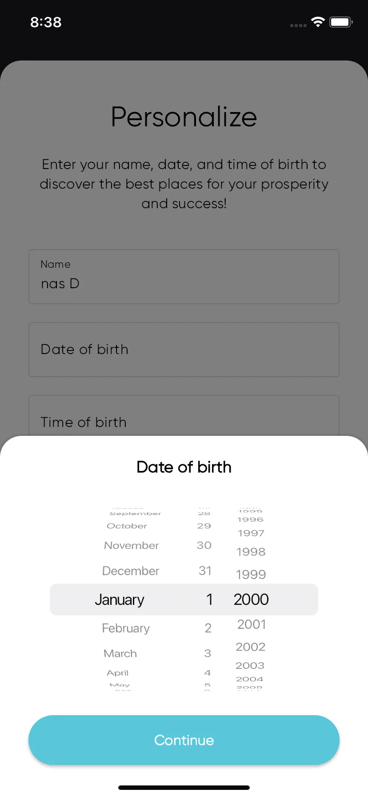Tap the Continue button

184,740
